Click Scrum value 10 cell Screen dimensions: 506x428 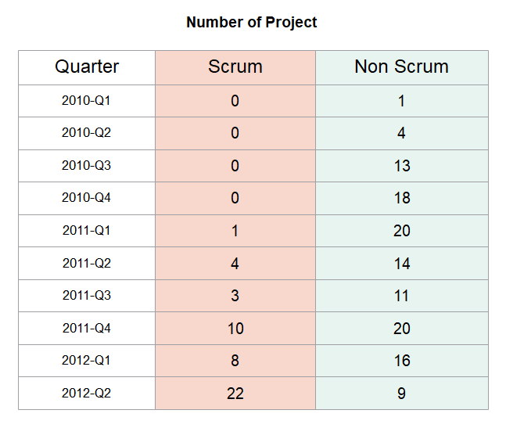[x=235, y=328]
